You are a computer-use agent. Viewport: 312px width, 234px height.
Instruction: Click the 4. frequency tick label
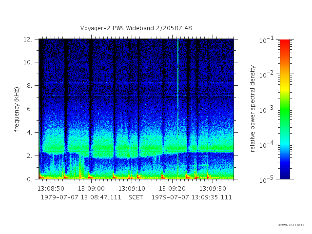(29, 132)
